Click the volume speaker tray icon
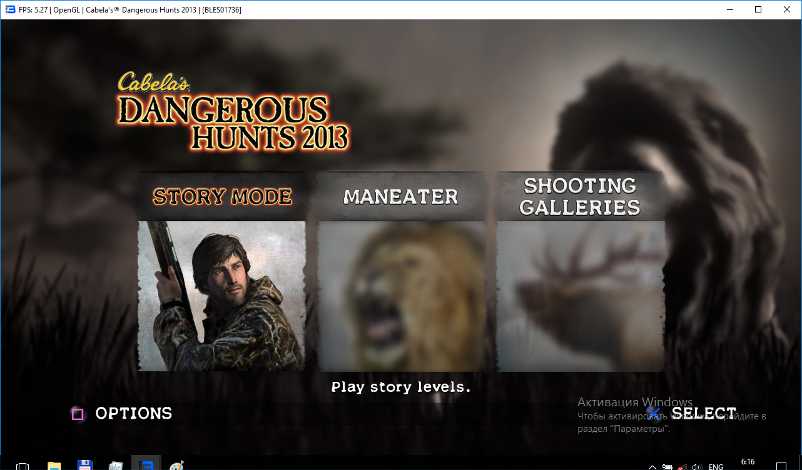This screenshot has width=802, height=470. [x=697, y=466]
